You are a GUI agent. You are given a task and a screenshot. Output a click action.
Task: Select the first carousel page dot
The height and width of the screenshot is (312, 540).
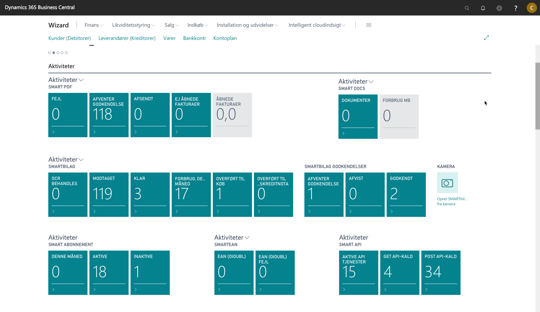click(50, 53)
